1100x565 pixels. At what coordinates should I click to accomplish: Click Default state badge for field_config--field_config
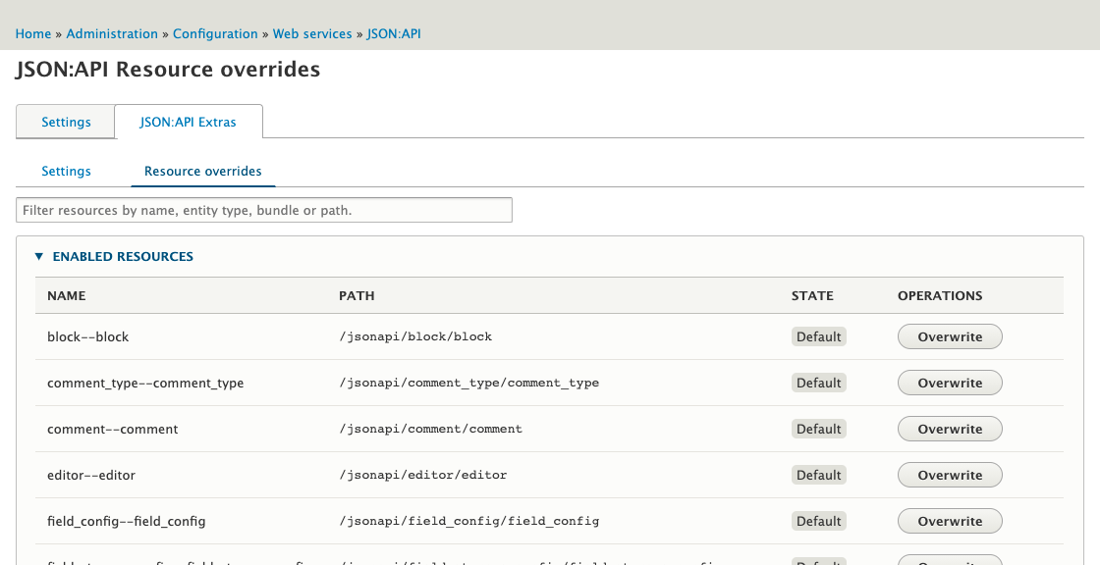tap(819, 521)
